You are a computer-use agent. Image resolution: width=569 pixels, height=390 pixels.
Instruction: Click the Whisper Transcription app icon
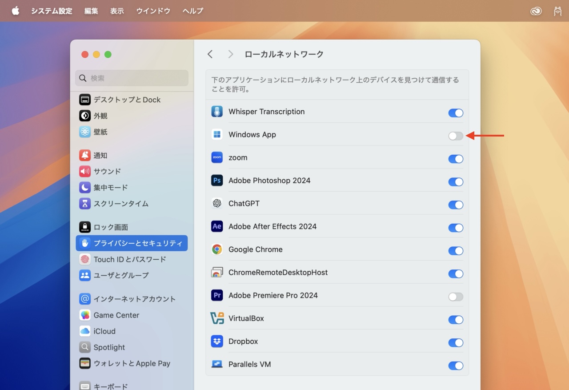pos(217,112)
